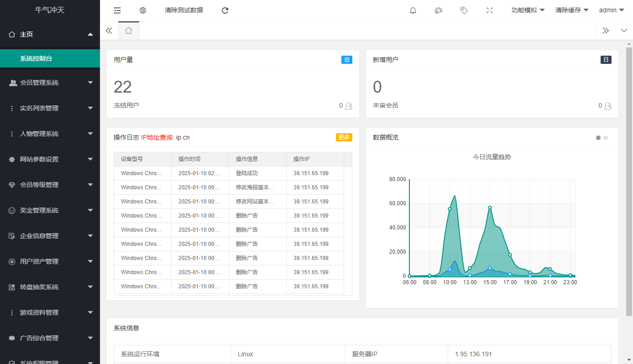Viewport: 633px width, 364px height.
Task: Click the frozen users person icon
Action: click(x=349, y=106)
